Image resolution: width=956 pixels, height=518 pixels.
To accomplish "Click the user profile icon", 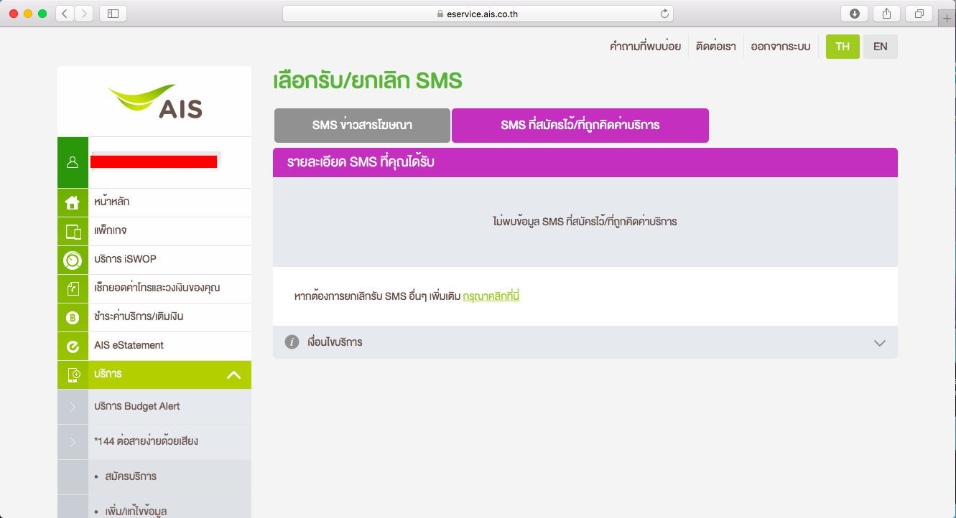I will click(73, 162).
